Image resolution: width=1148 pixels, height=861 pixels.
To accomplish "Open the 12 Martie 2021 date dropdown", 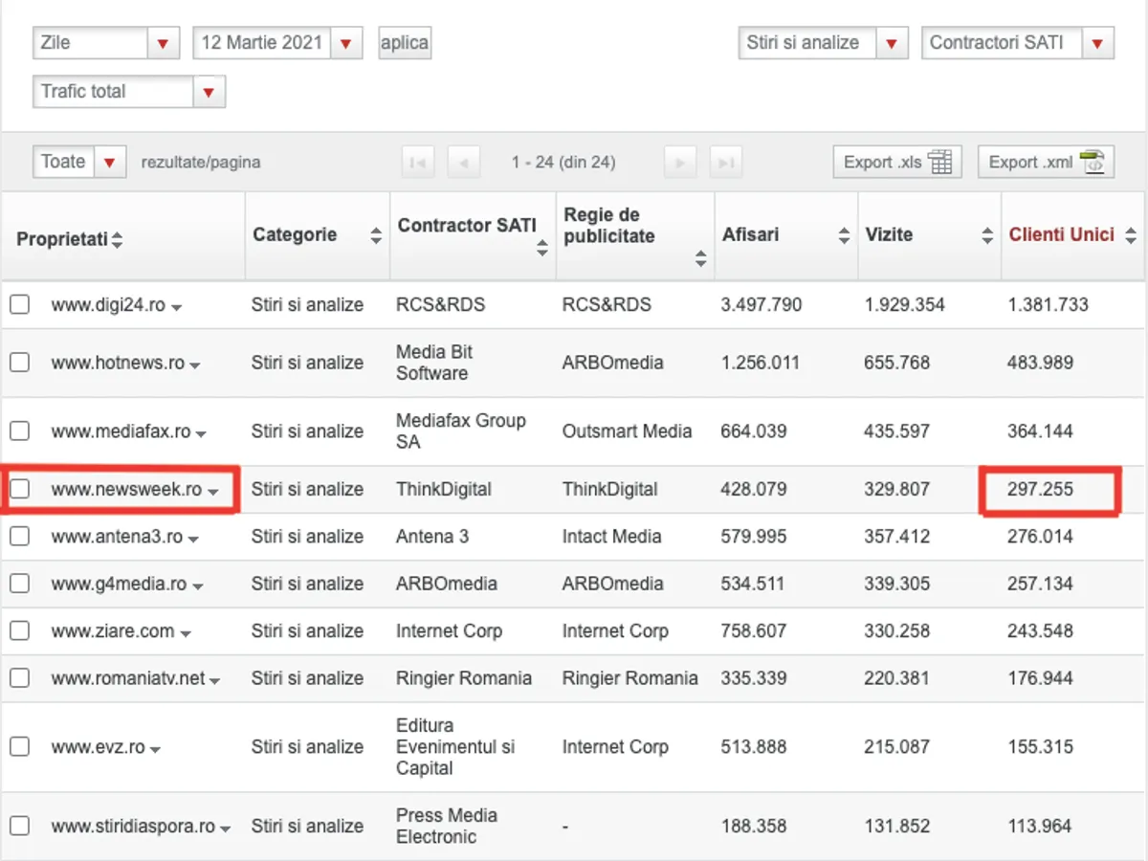I will click(x=345, y=43).
